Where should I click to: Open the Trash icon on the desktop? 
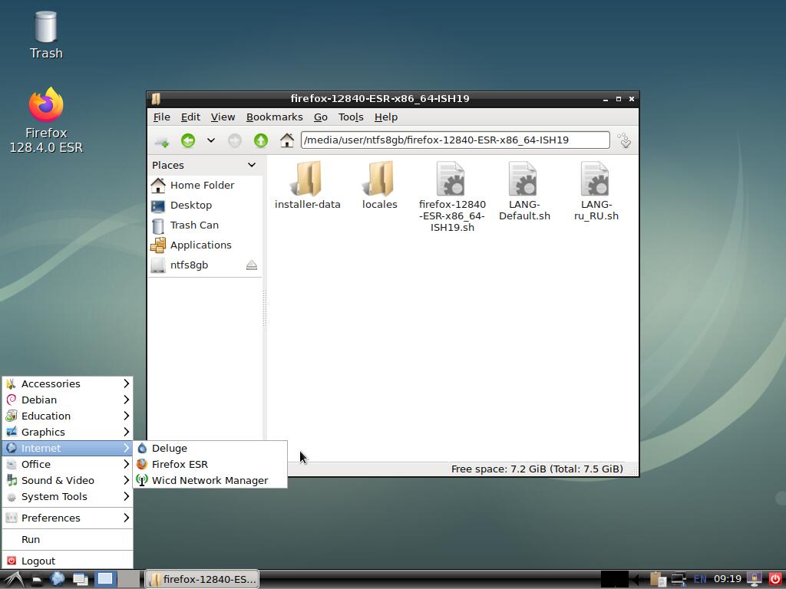pyautogui.click(x=45, y=35)
